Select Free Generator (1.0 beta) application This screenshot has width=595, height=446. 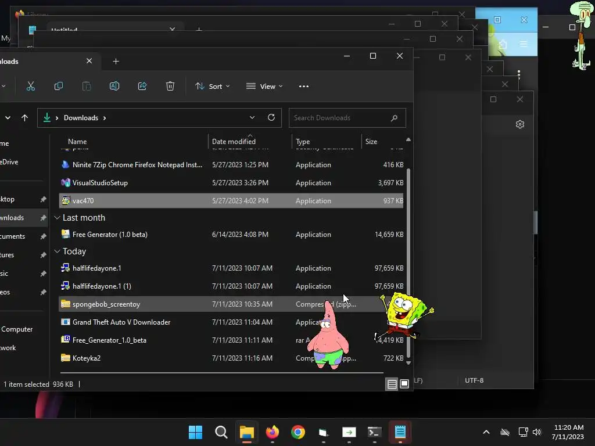click(231, 235)
